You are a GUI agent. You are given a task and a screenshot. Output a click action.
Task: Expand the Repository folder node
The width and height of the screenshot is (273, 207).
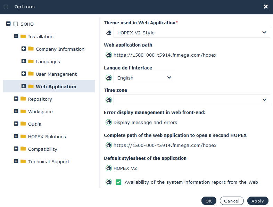pyautogui.click(x=16, y=99)
